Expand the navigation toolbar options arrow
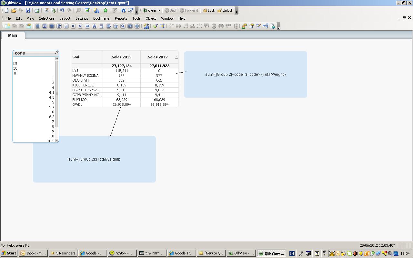Image resolution: width=413 pixels, height=258 pixels. tap(237, 11)
